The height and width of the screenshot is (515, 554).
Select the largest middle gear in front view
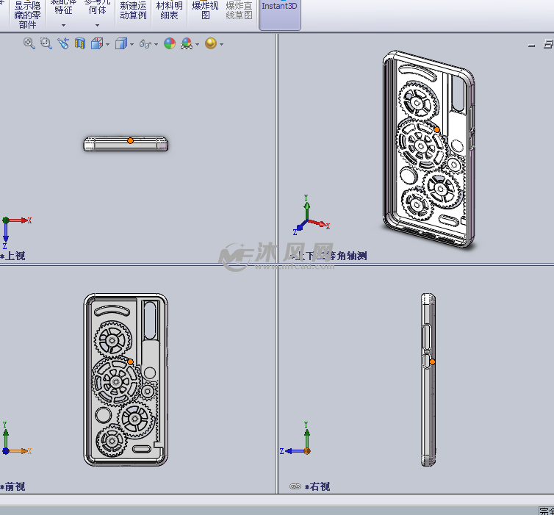[x=116, y=381]
